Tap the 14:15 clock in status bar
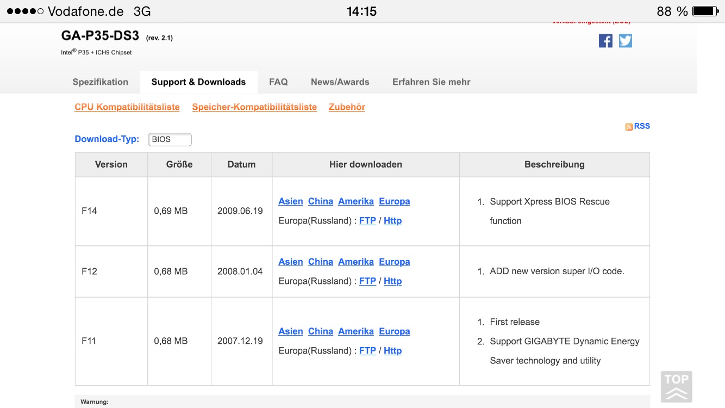 click(x=362, y=11)
